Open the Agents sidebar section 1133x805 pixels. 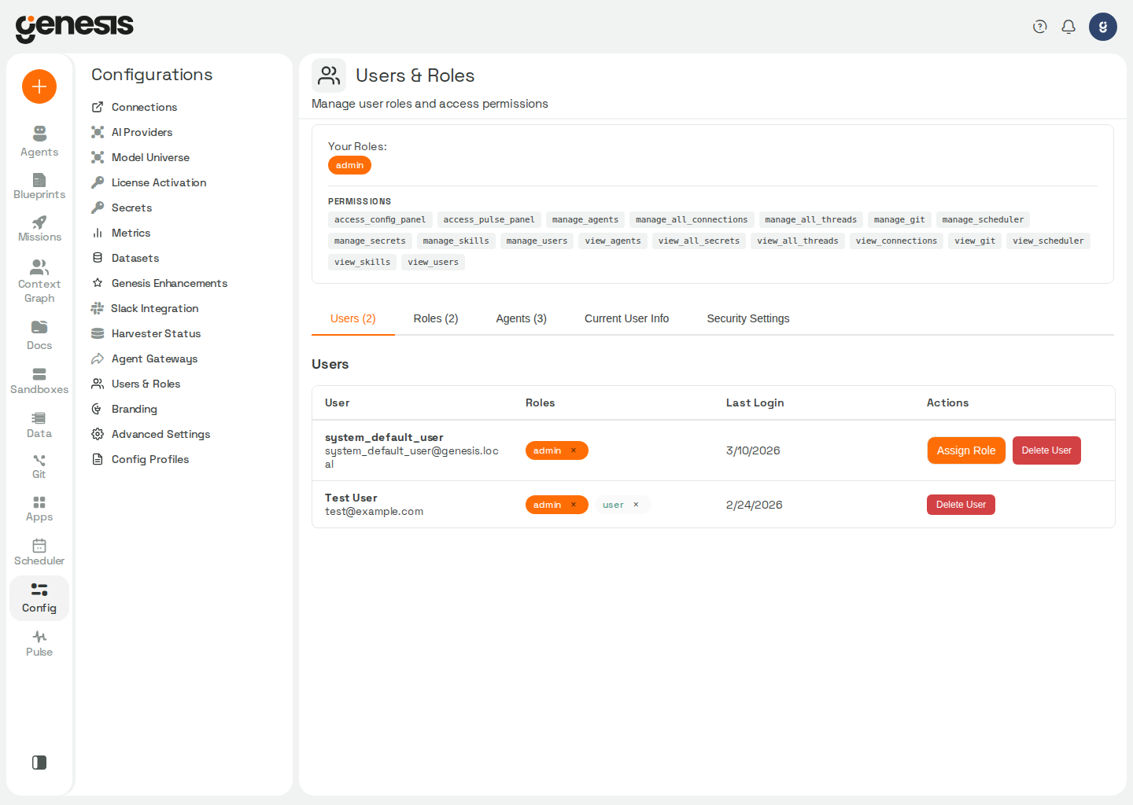point(39,142)
